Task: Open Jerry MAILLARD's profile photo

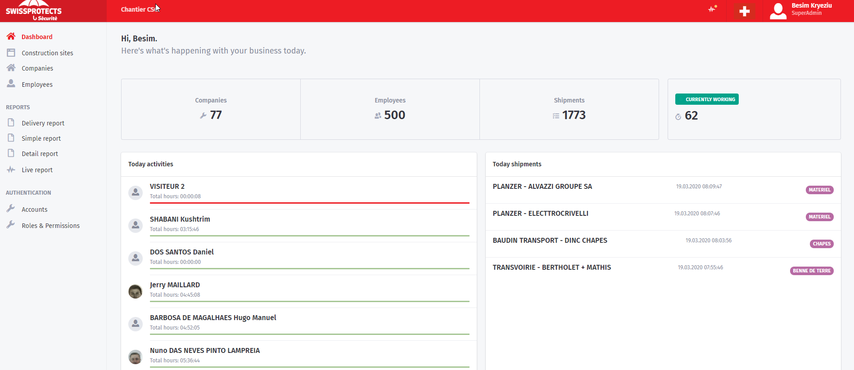Action: click(x=136, y=291)
